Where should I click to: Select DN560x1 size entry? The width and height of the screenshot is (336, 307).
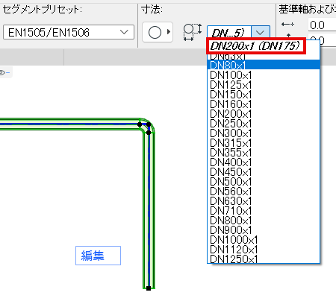click(x=264, y=191)
